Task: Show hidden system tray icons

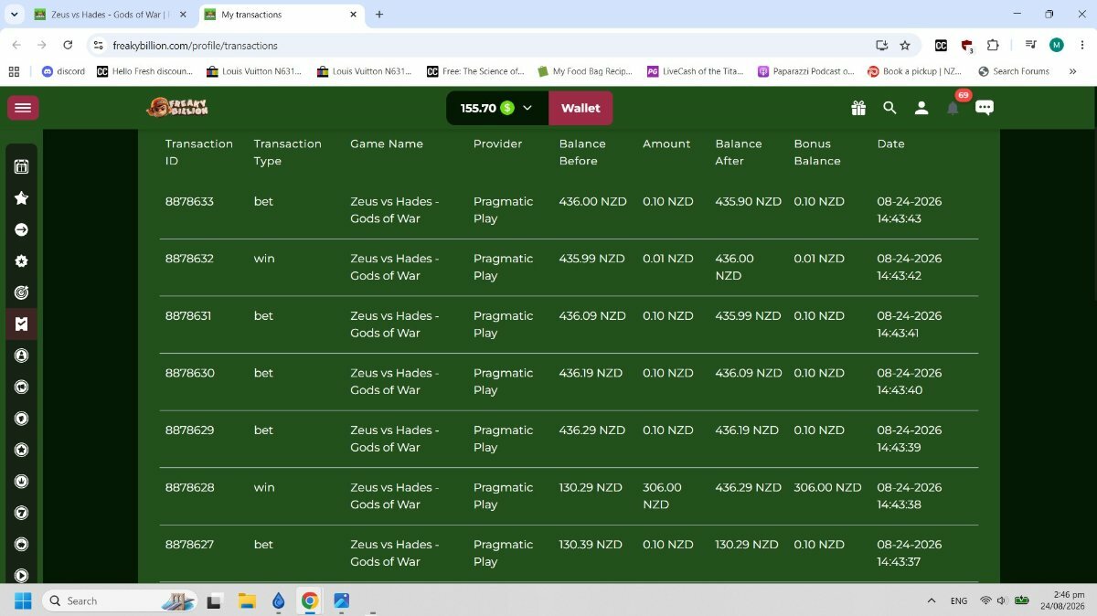Action: pos(932,600)
